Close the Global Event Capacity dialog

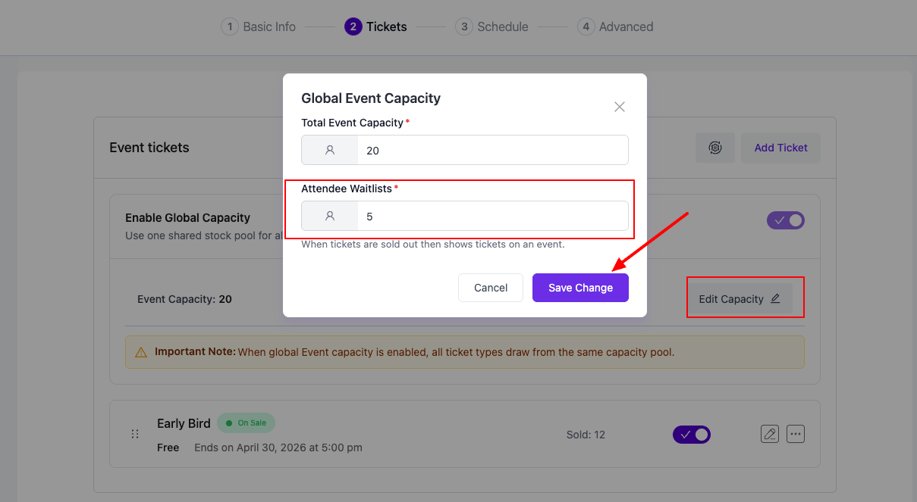click(x=619, y=107)
